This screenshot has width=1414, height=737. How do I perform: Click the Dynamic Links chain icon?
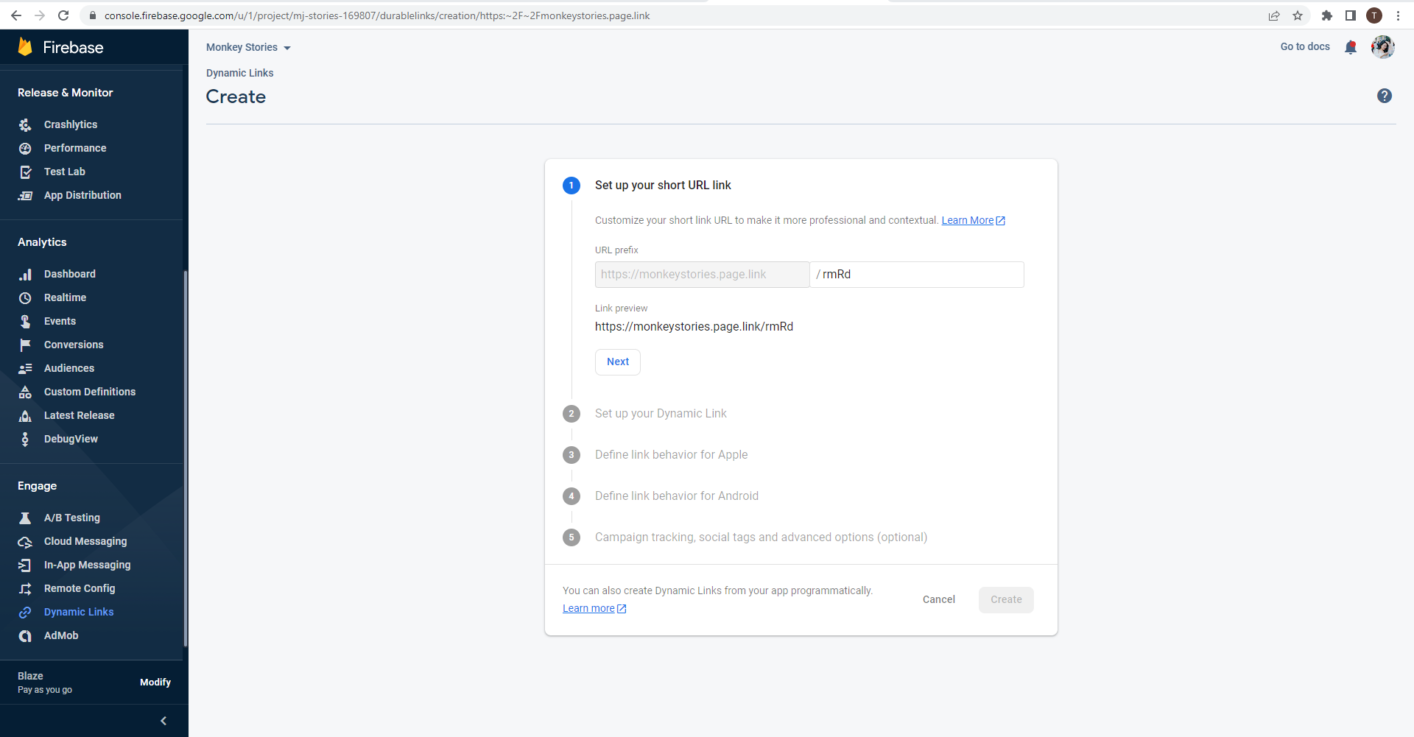point(25,612)
